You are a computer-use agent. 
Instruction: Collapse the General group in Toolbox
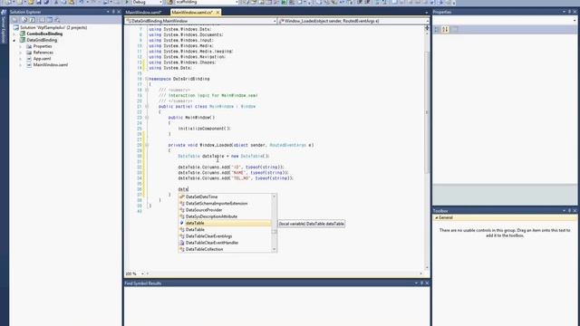pos(437,217)
